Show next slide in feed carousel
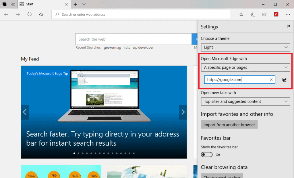Viewport: 294px width, 178px height. click(x=183, y=112)
